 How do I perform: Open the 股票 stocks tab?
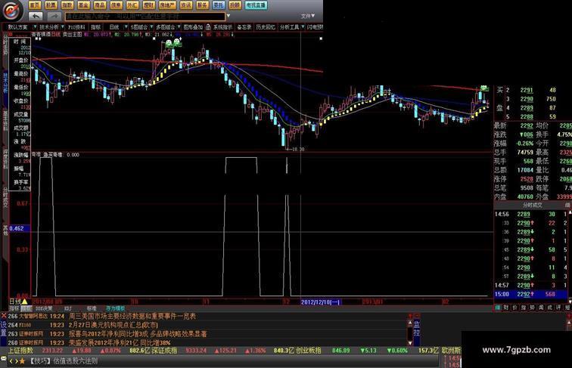pos(51,5)
